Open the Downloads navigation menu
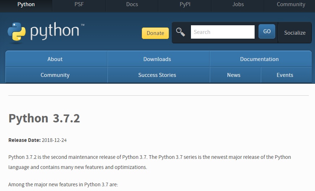The width and height of the screenshot is (315, 191). (158, 59)
